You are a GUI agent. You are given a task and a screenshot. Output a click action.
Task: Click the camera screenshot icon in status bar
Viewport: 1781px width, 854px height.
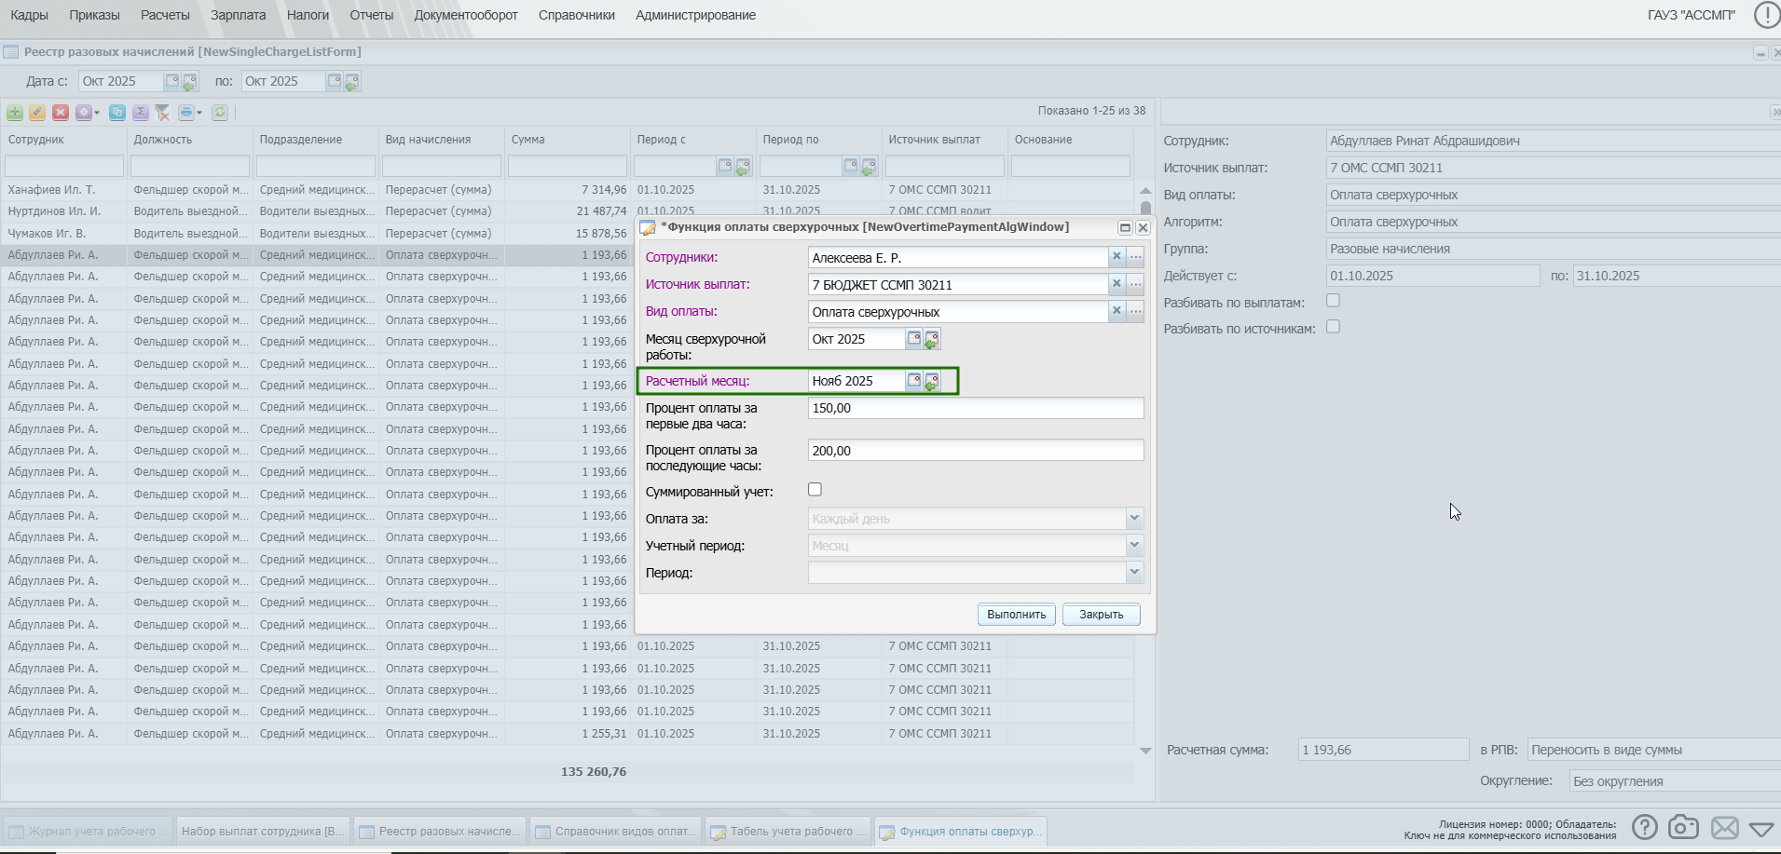click(1683, 827)
